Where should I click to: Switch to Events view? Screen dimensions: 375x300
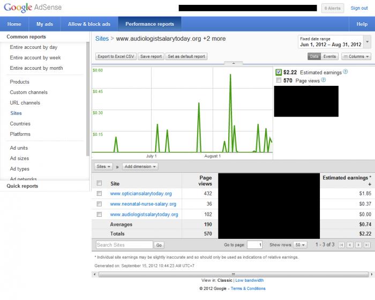click(329, 56)
